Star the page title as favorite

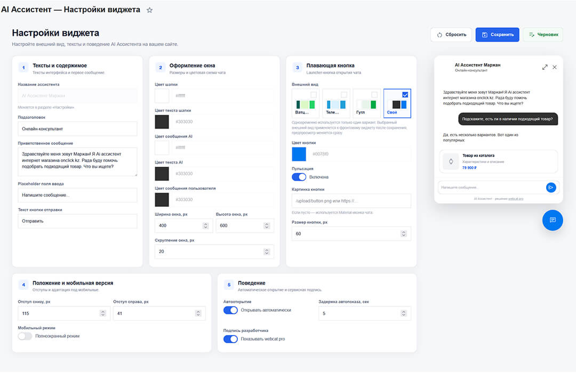tap(149, 10)
